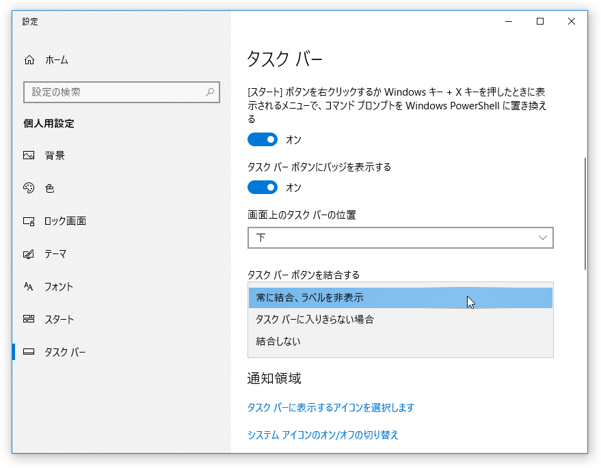The image size is (601, 468).
Task: Click the Home icon in sidebar
Action: point(29,60)
